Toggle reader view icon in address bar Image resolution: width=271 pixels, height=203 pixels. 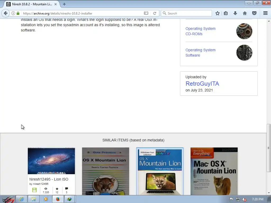point(146,13)
